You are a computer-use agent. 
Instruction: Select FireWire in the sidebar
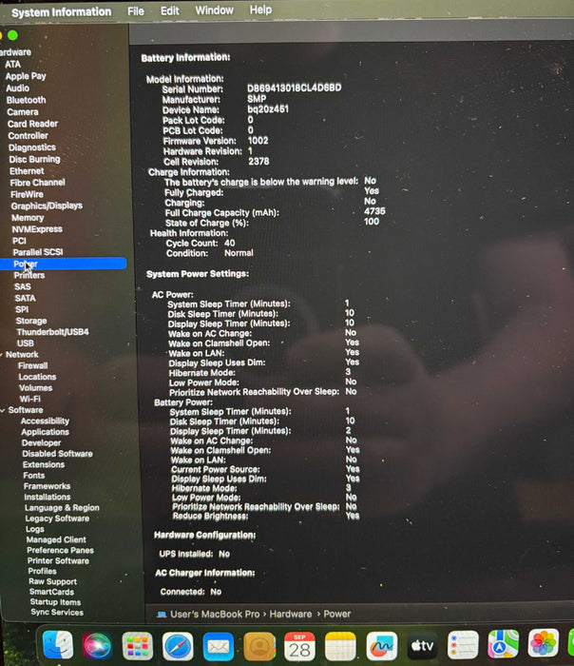(x=28, y=194)
